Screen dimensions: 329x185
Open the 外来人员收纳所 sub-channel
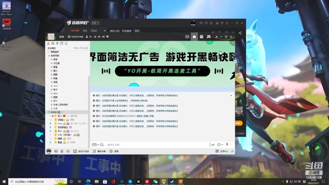[x=60, y=105]
